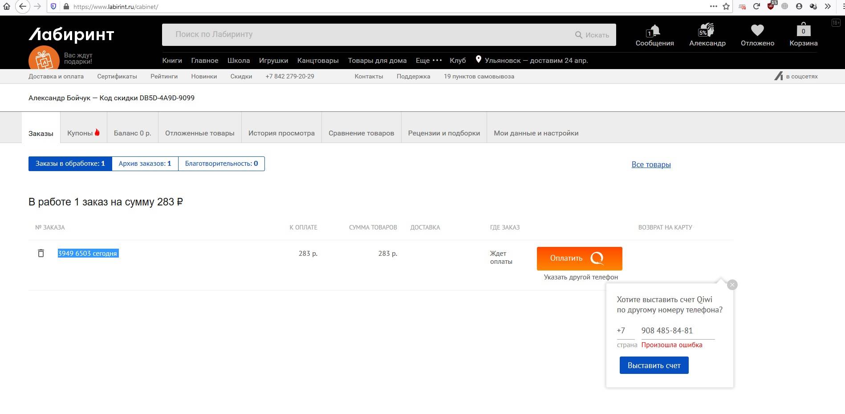Open Поддержка link
This screenshot has height=414, width=845.
(x=413, y=76)
